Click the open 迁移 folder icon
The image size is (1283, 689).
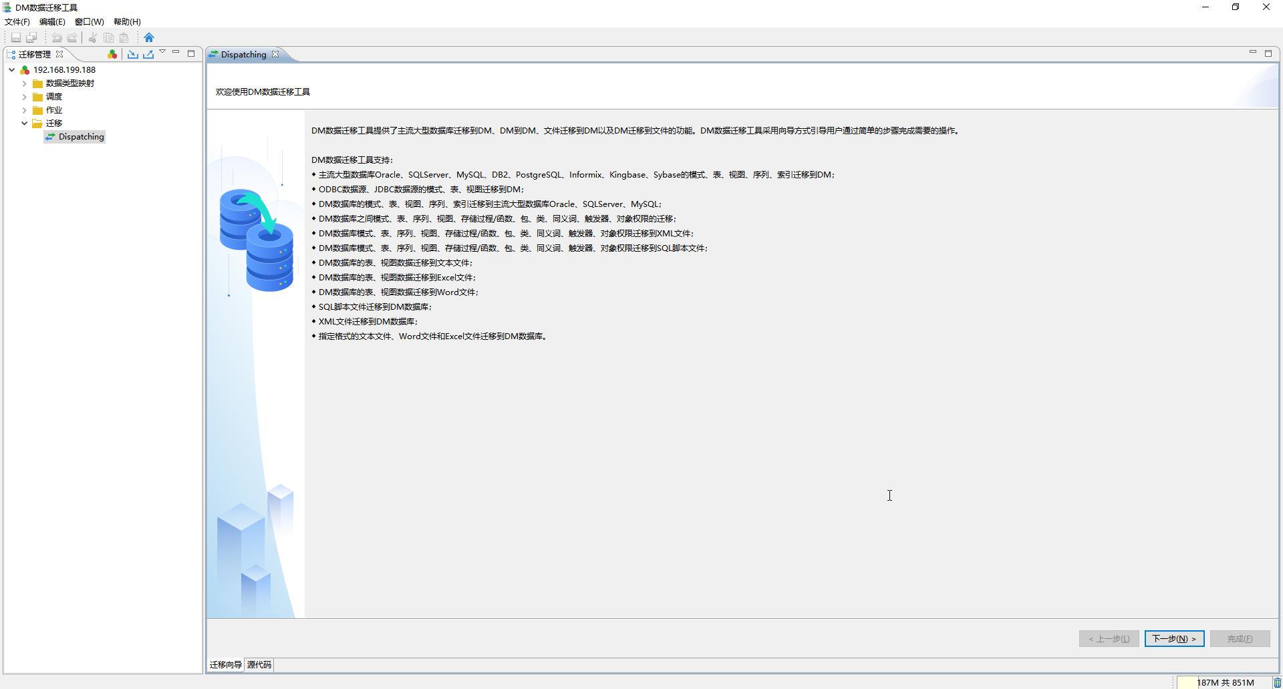click(x=38, y=124)
